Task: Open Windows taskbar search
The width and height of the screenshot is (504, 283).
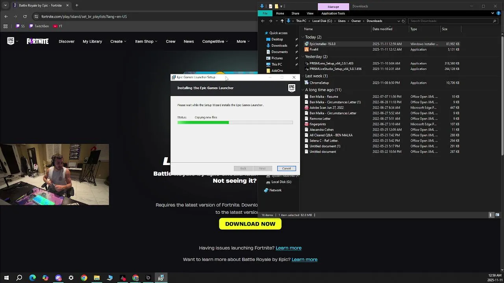Action: 19,278
